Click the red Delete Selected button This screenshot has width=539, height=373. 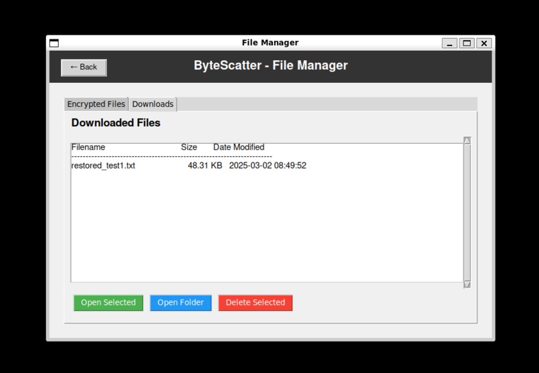255,303
